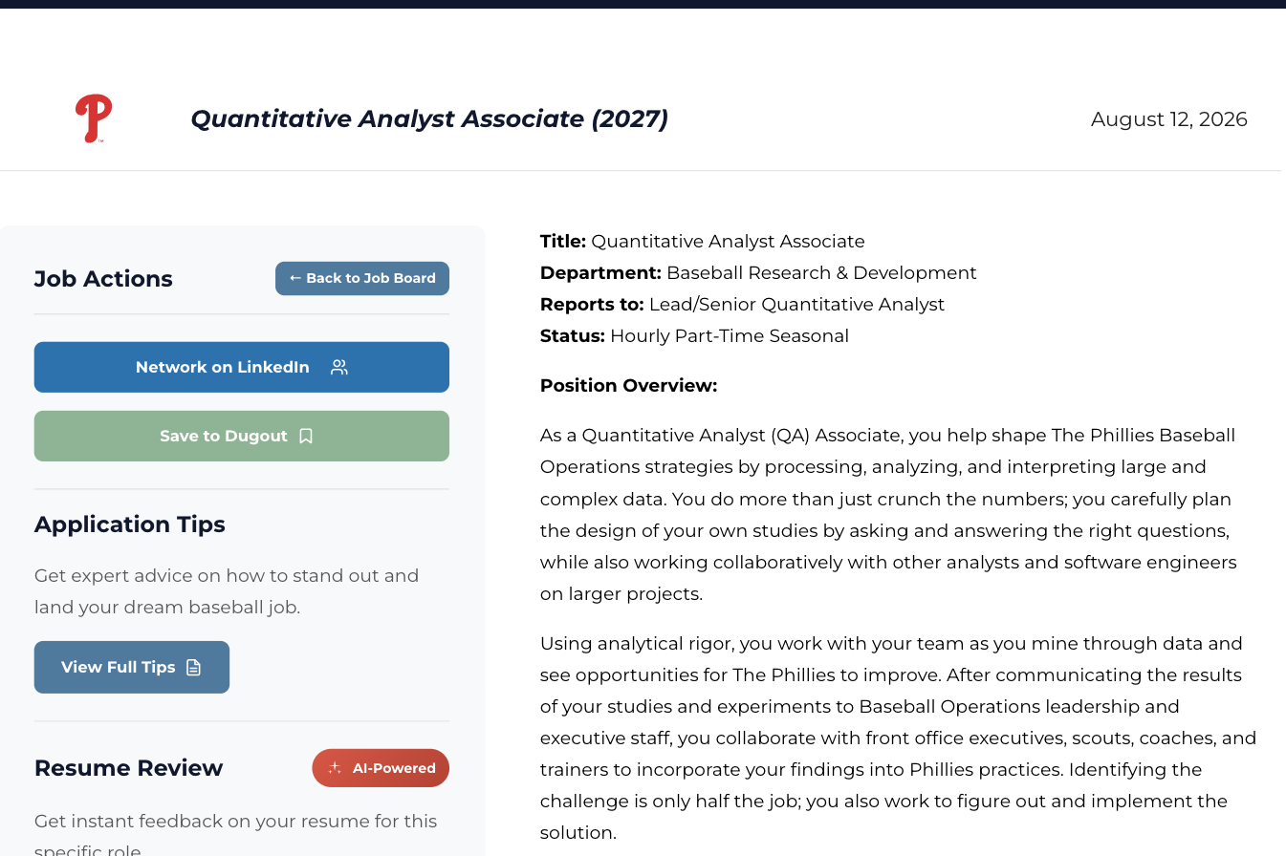This screenshot has height=856, width=1286.
Task: Click the Reports to: Lead/Senior Quantitative Analyst line
Action: coord(742,304)
